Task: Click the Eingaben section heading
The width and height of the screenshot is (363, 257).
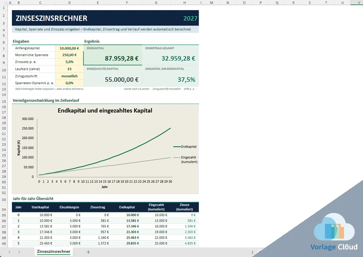Action: click(x=21, y=41)
